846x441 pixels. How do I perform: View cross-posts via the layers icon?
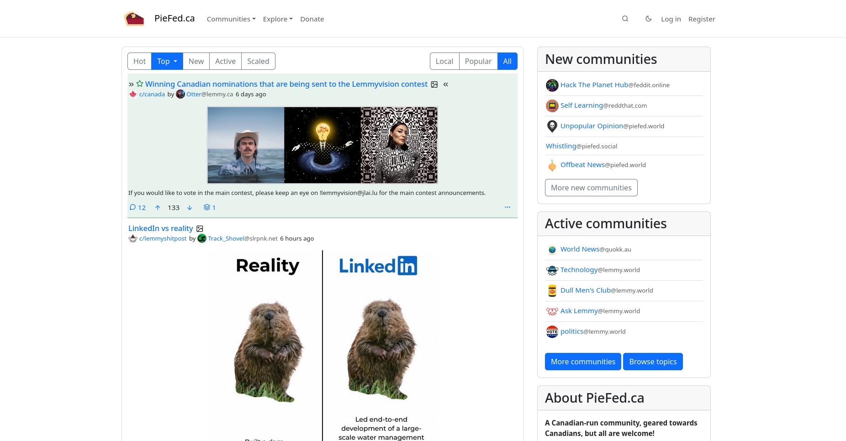[x=209, y=207]
